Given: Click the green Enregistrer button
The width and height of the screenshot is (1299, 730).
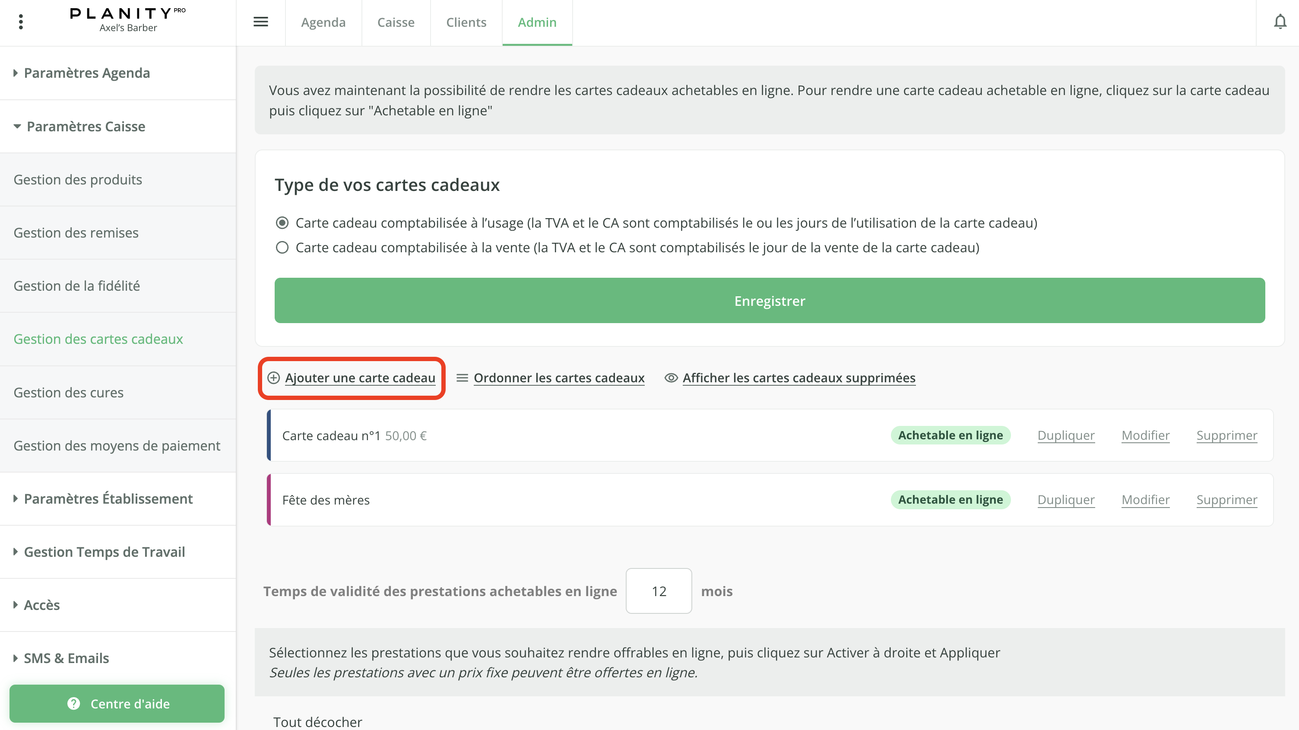Looking at the screenshot, I should pyautogui.click(x=770, y=301).
